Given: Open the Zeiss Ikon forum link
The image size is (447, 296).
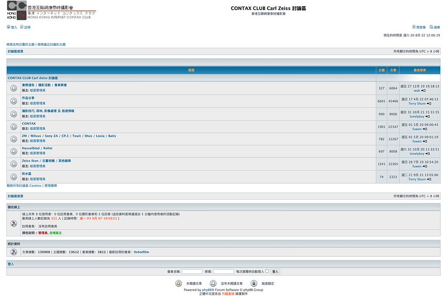Looking at the screenshot, I should click(46, 161).
